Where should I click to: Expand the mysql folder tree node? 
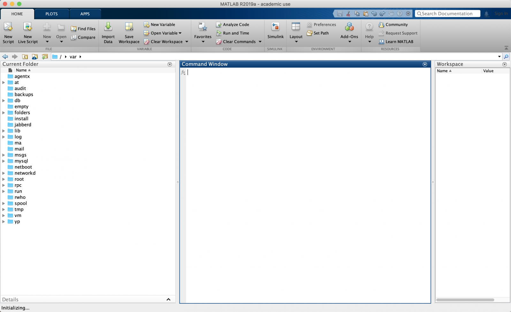[x=4, y=161]
